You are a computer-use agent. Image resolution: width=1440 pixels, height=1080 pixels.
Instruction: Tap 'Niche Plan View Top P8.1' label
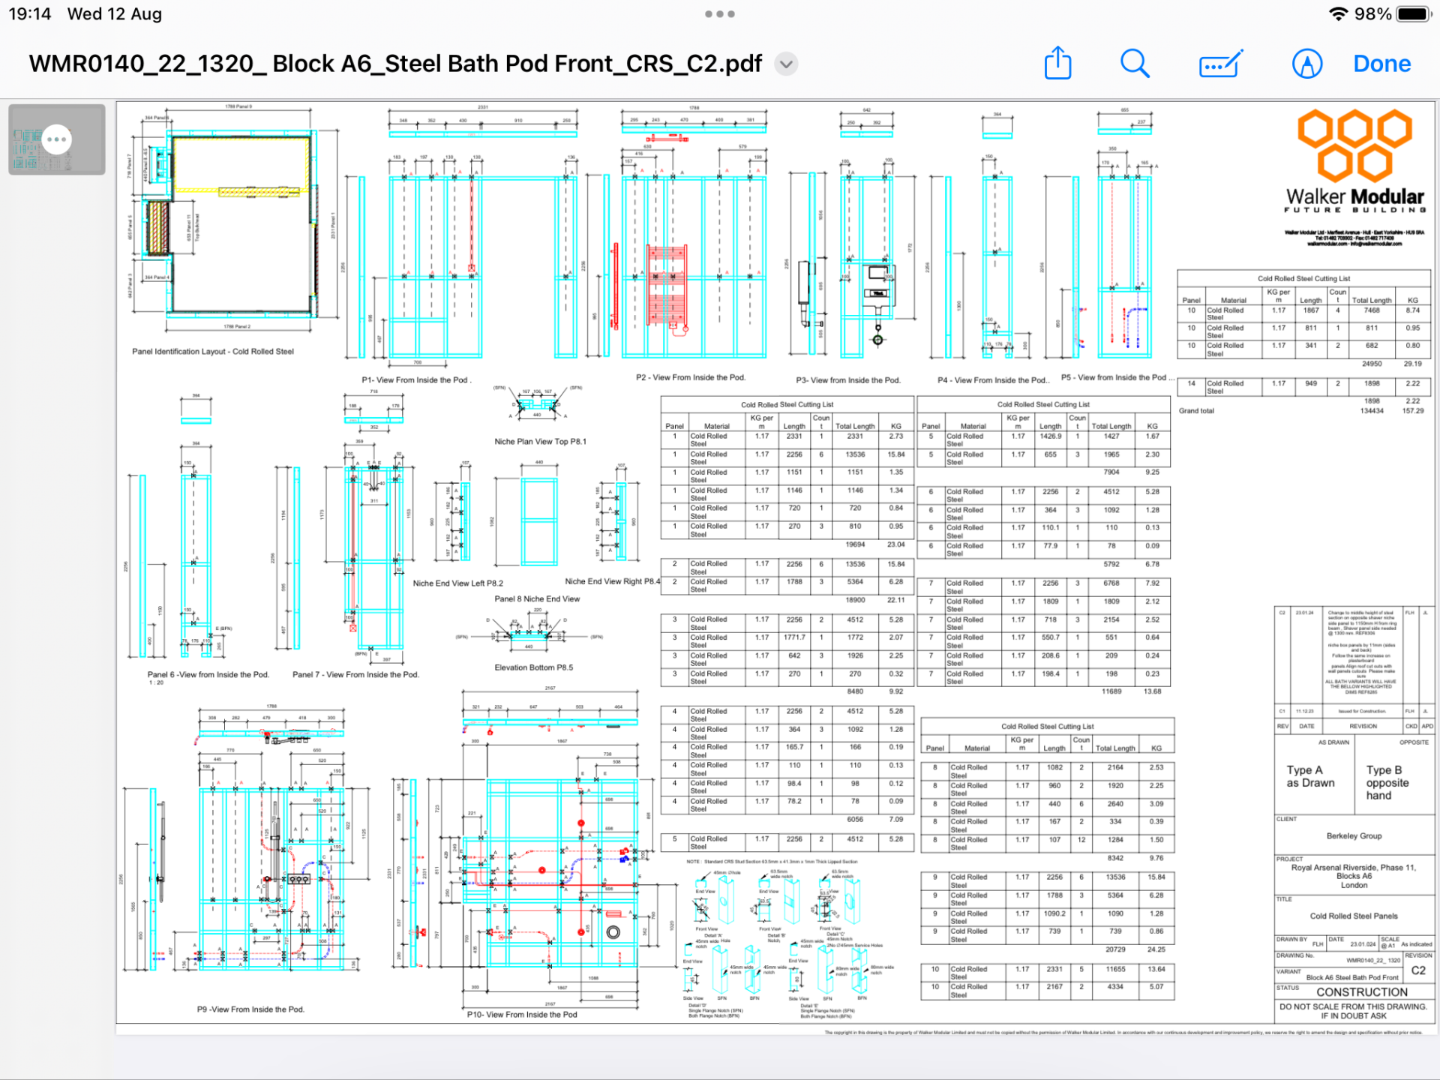click(x=540, y=441)
